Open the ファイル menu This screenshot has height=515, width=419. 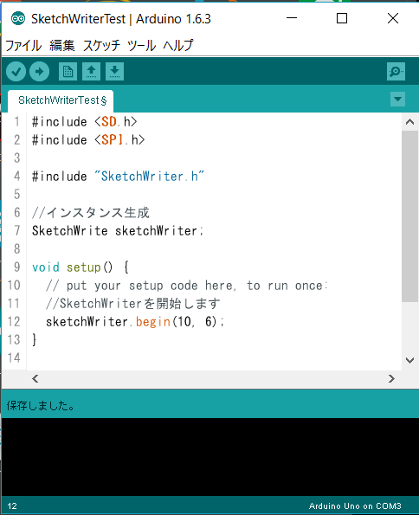click(23, 45)
